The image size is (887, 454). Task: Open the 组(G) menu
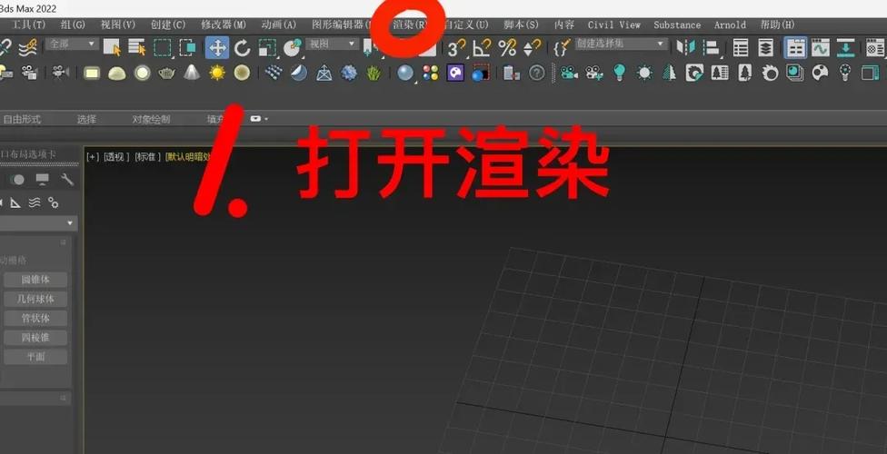point(73,25)
